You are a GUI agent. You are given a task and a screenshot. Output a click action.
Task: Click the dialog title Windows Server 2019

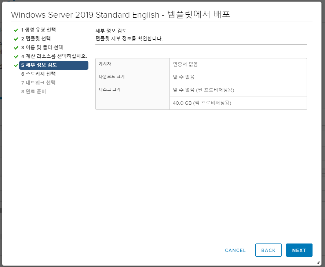click(121, 15)
